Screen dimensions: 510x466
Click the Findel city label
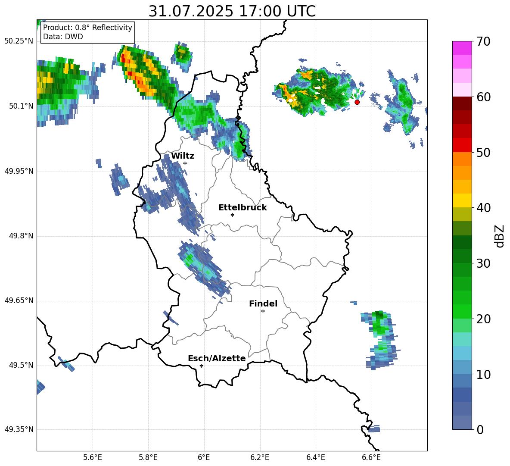point(263,303)
